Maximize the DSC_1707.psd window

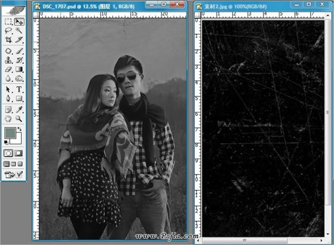[x=164, y=4]
